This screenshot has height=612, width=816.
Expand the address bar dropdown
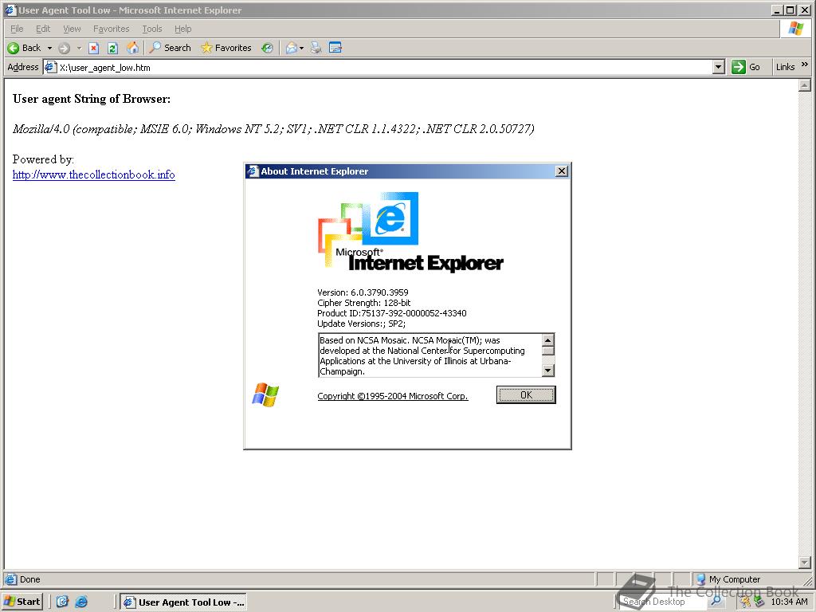click(x=719, y=67)
